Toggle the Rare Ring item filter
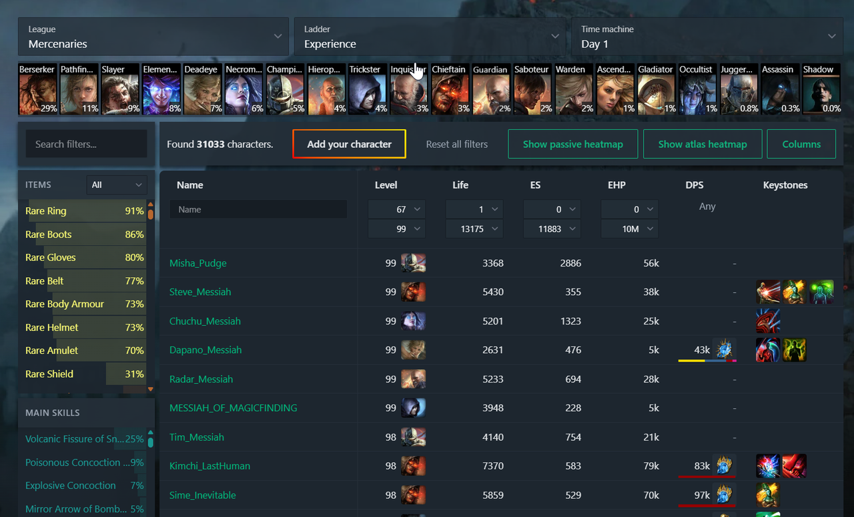The height and width of the screenshot is (517, 854). [85, 211]
